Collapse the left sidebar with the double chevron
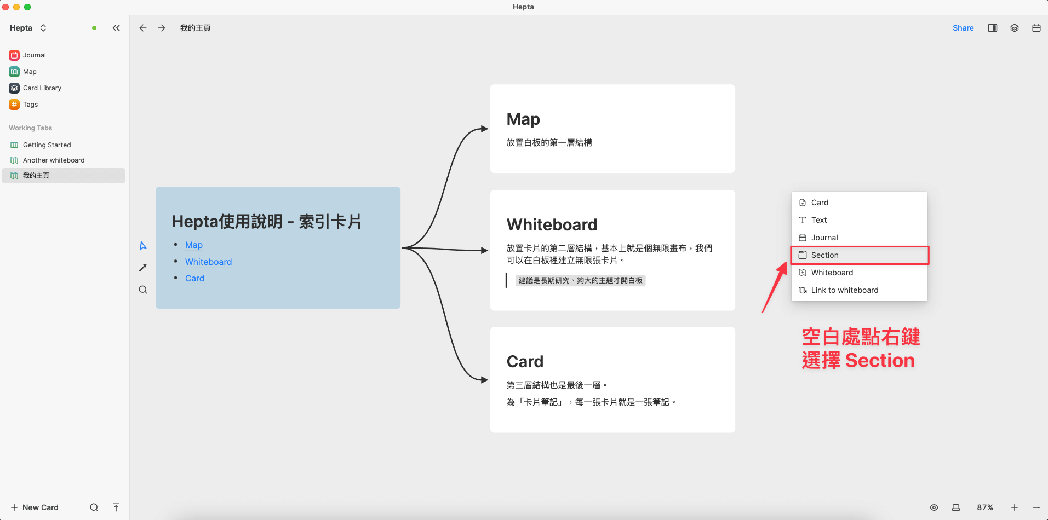The image size is (1048, 520). tap(116, 27)
